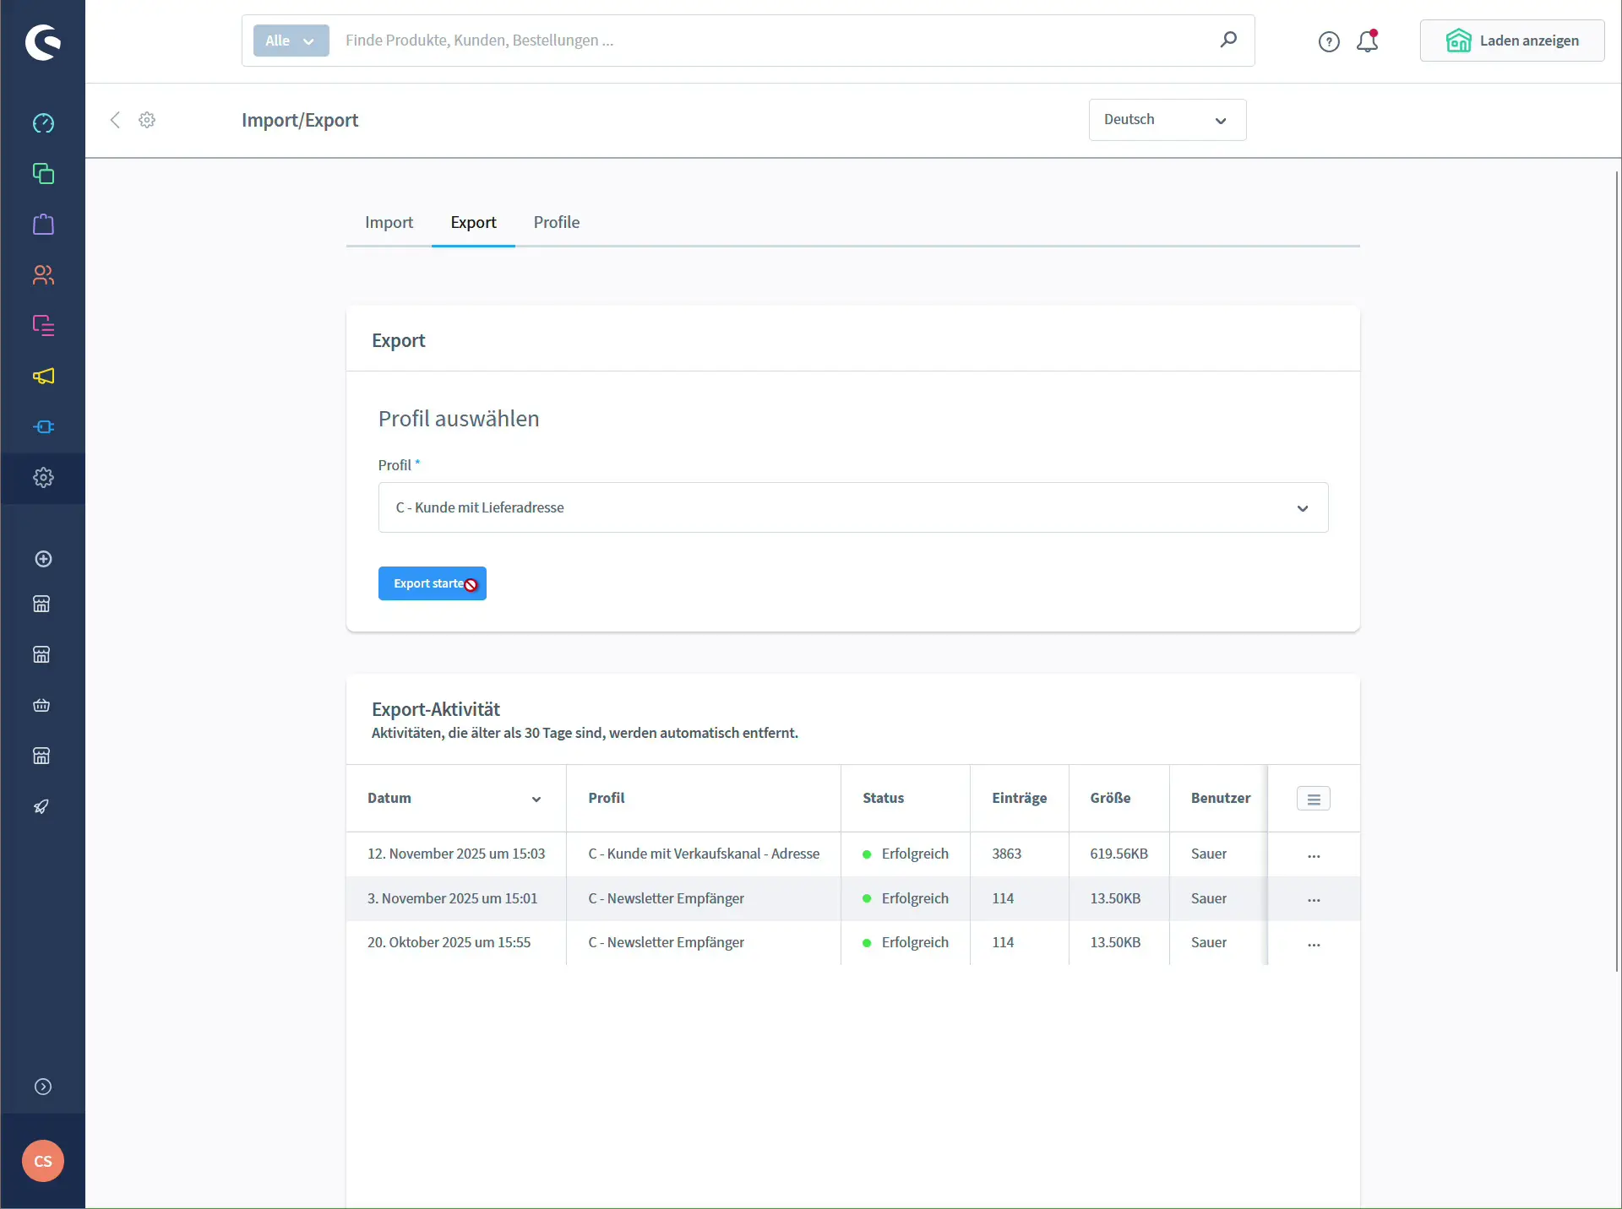
Task: Click the Laden anzeigen button
Action: (1511, 41)
